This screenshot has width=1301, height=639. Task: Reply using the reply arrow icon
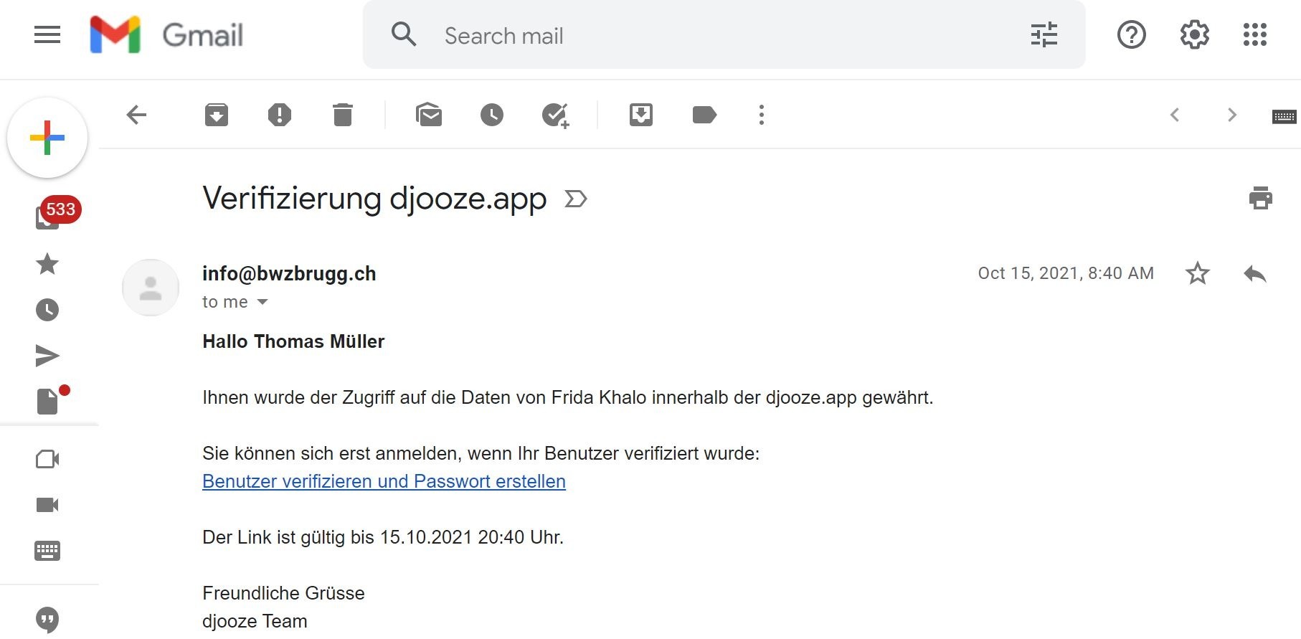click(1255, 273)
